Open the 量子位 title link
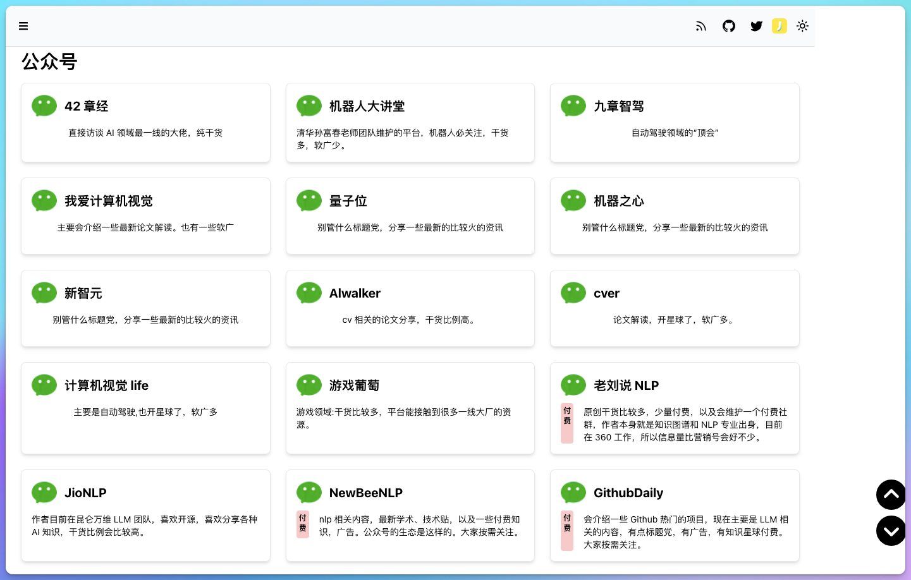 [348, 201]
